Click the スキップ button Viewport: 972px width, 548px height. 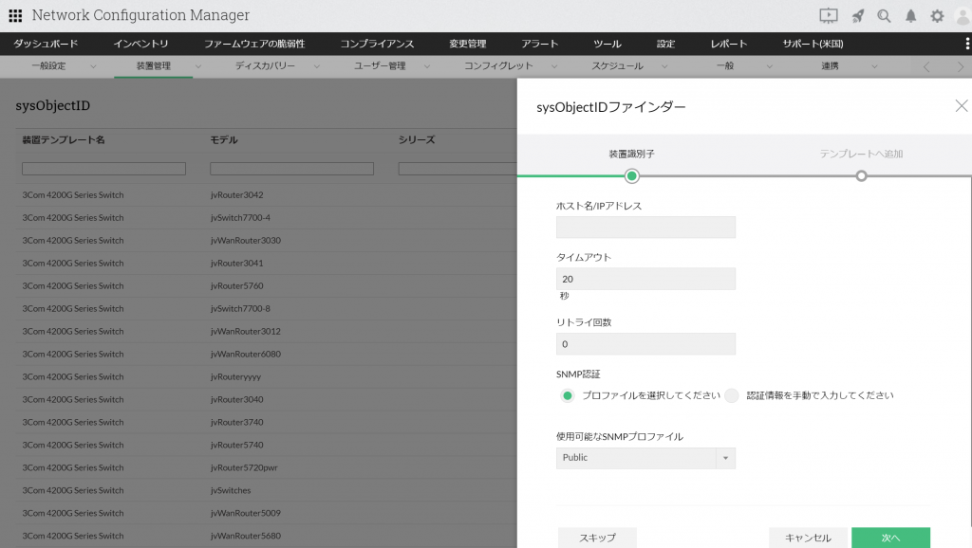[597, 536]
